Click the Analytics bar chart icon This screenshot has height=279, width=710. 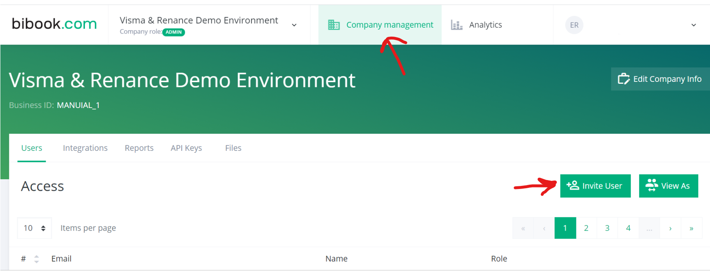click(456, 25)
